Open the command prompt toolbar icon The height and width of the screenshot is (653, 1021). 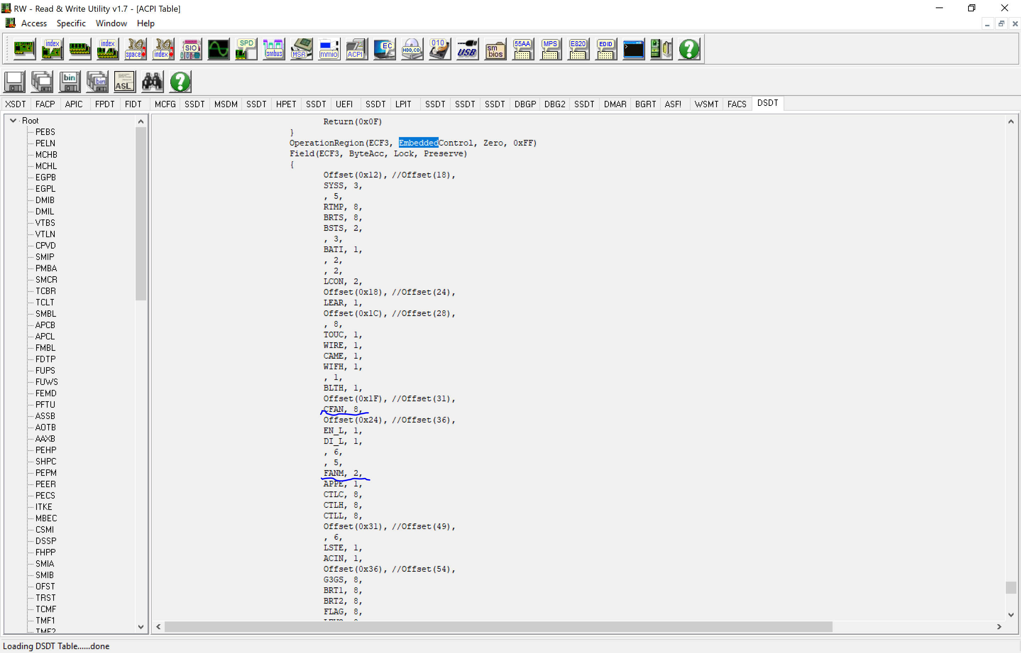coord(633,49)
